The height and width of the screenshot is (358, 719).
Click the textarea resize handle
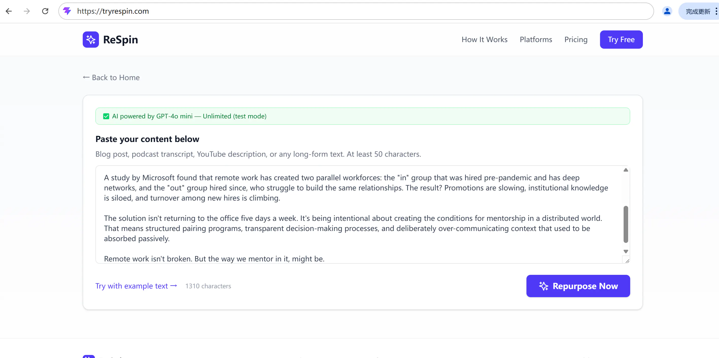pos(627,261)
